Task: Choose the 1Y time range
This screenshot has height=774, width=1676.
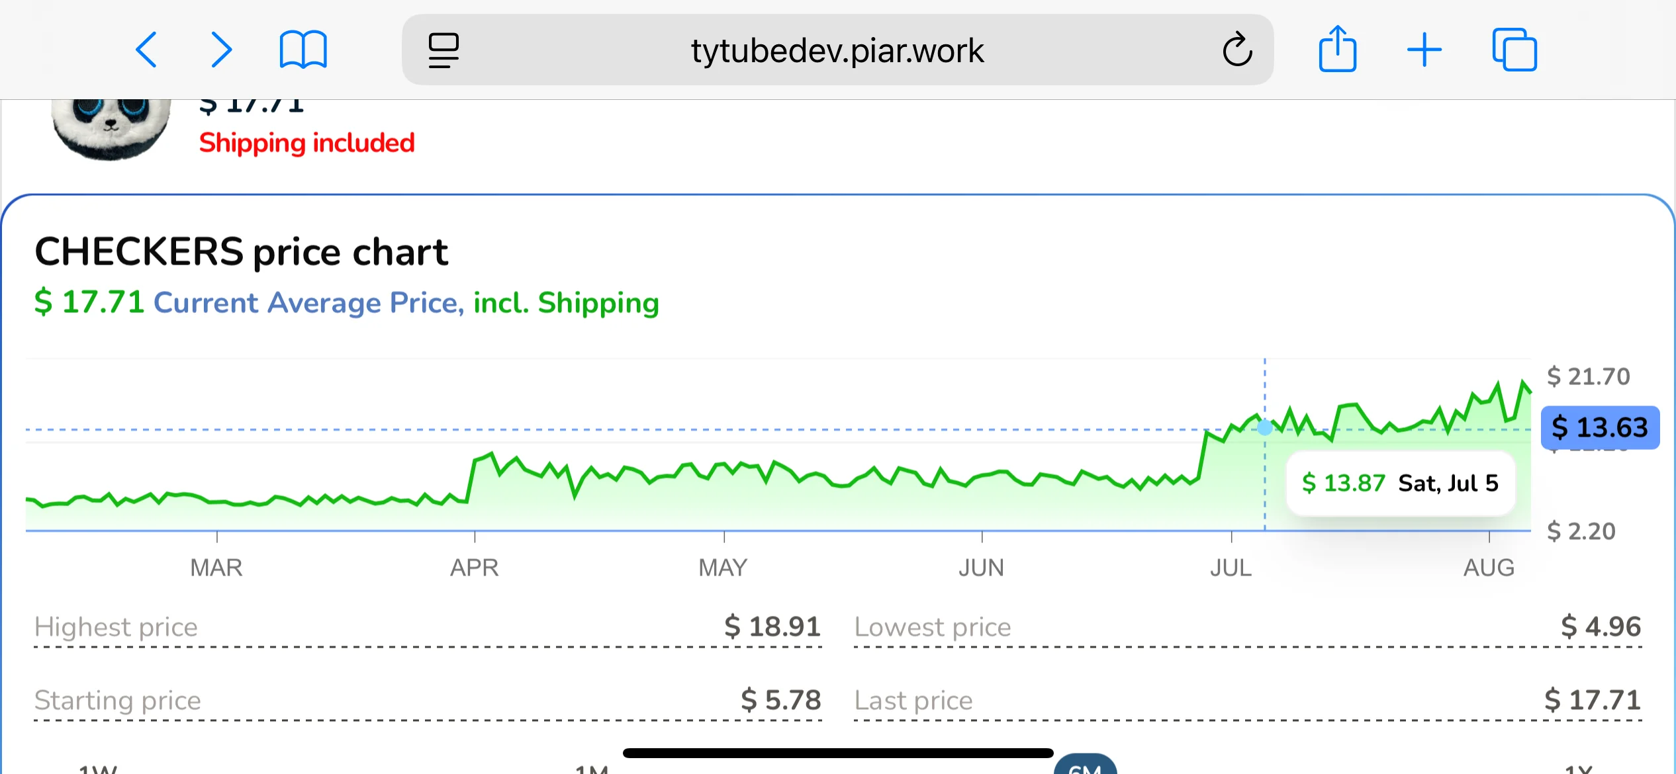Action: (x=1578, y=769)
